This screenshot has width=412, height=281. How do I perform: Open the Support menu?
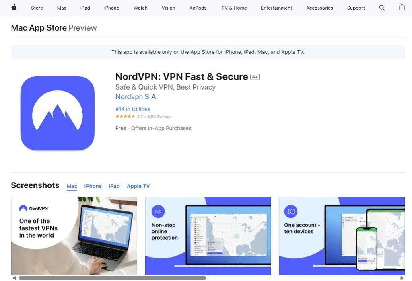tap(356, 8)
